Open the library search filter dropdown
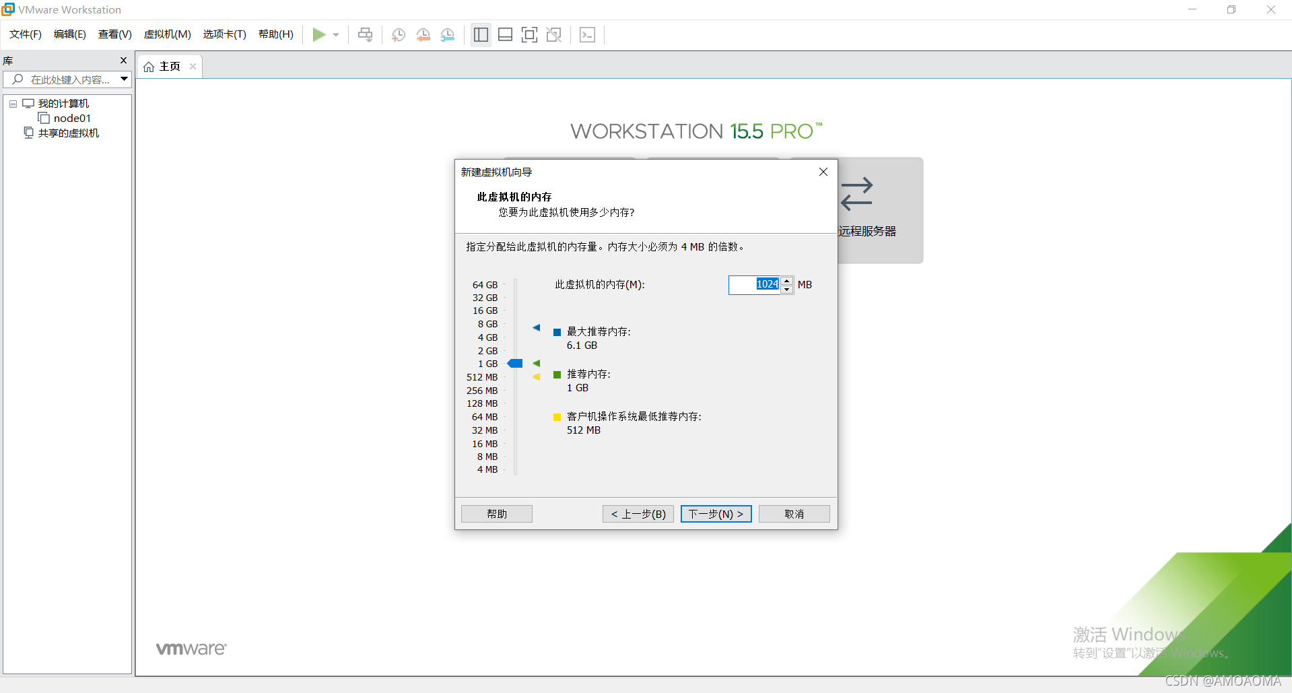1292x693 pixels. (x=124, y=79)
